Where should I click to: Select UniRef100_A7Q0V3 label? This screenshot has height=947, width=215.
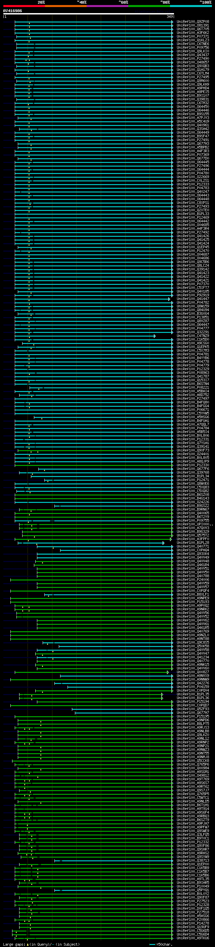tap(193, 528)
